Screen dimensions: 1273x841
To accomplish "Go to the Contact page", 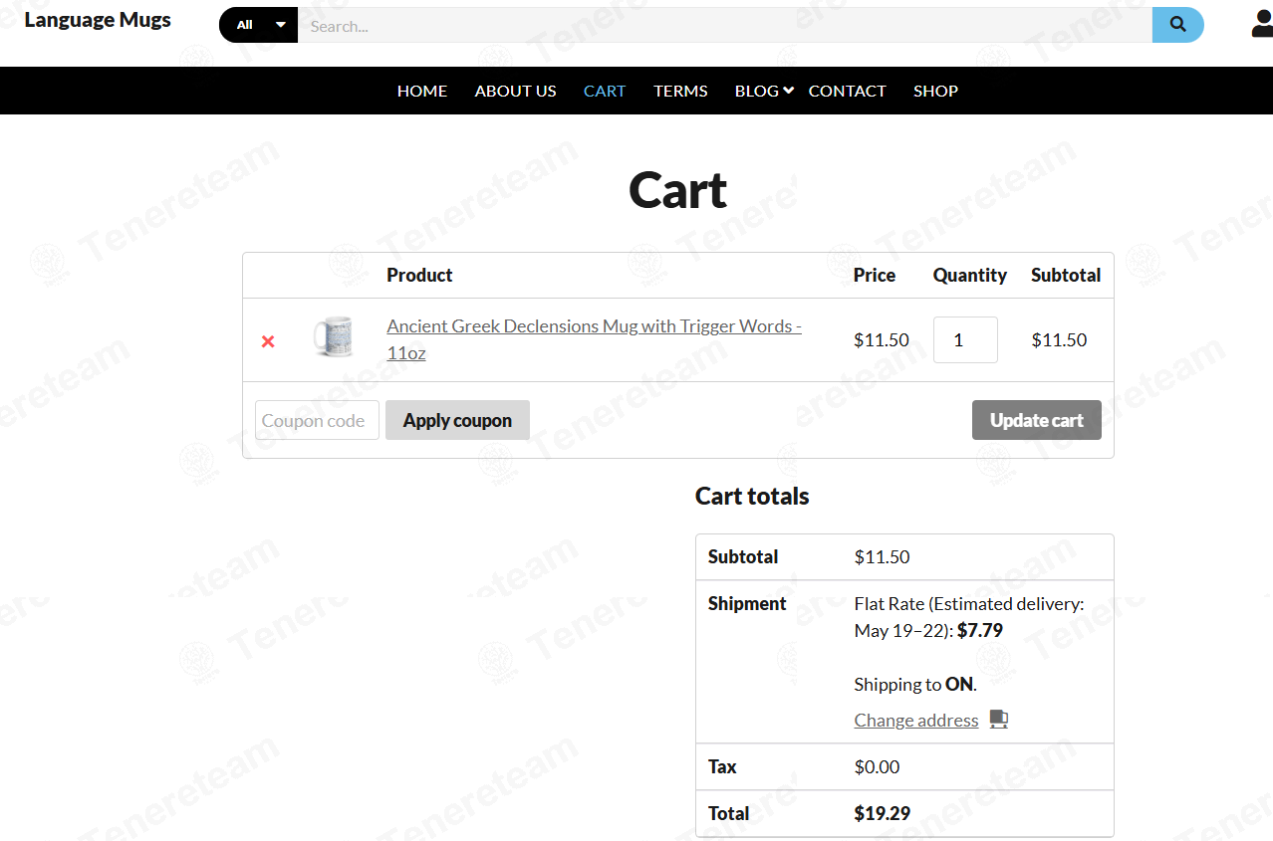I will click(x=847, y=91).
